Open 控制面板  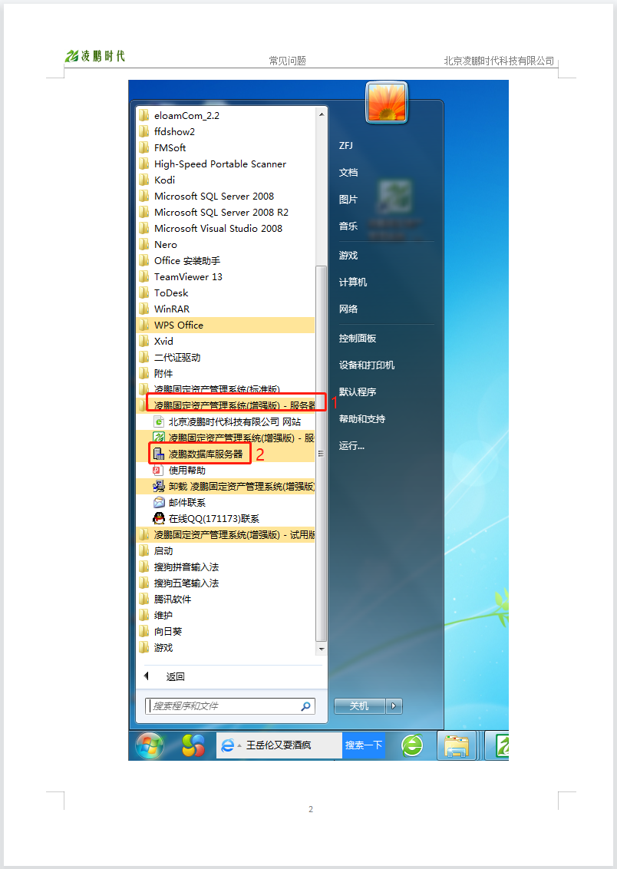(358, 338)
